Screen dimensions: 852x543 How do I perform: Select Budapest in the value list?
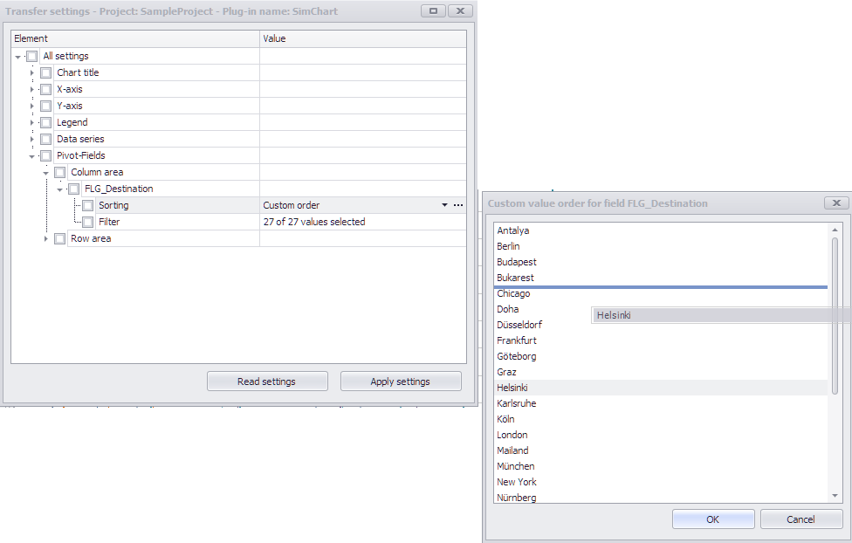click(x=660, y=262)
